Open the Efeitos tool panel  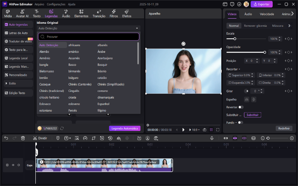tap(127, 14)
